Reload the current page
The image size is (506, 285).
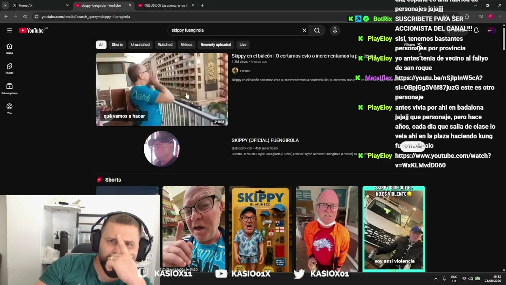point(25,17)
